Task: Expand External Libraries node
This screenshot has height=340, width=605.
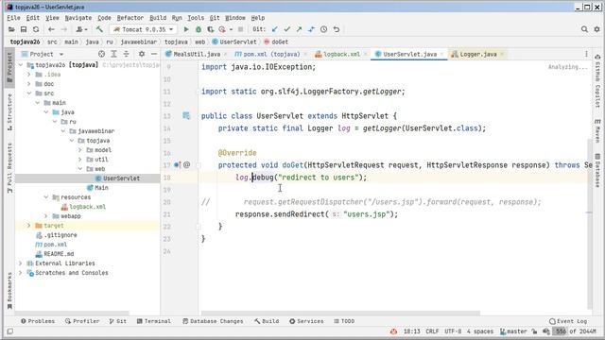Action: click(21, 263)
